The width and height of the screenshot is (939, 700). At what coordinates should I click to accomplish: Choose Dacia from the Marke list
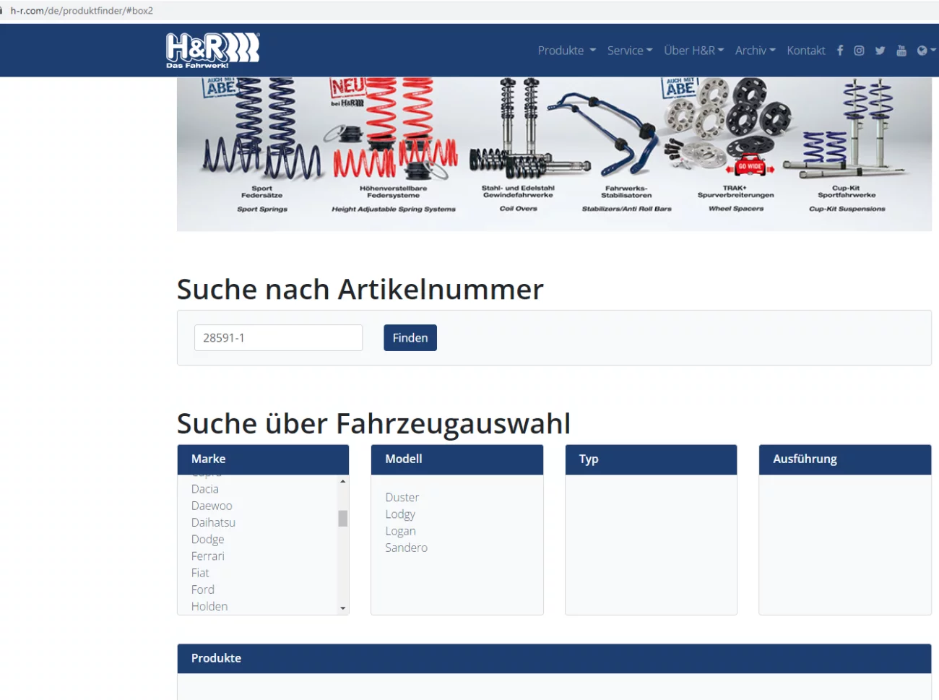click(x=205, y=489)
